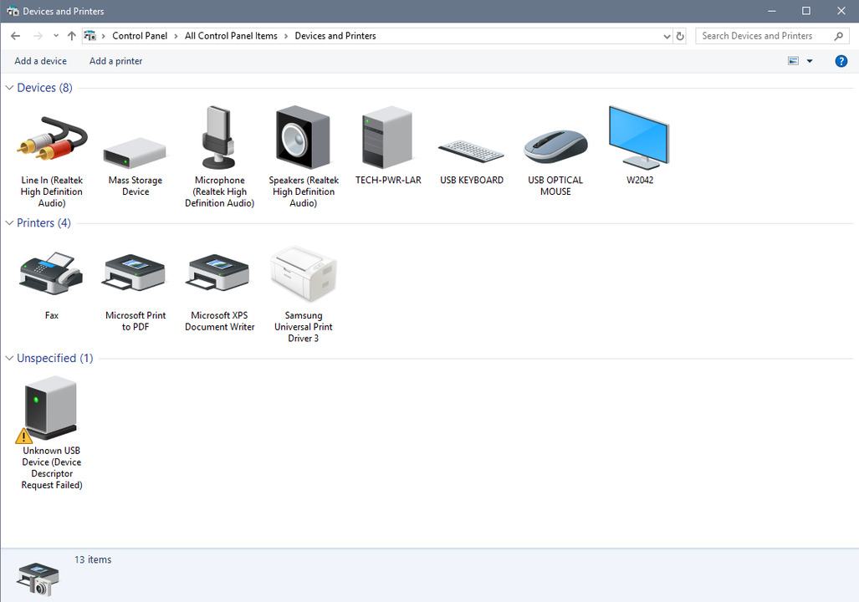The width and height of the screenshot is (859, 602).
Task: Expand chevron before Control Panel breadcrumb
Action: (x=103, y=36)
